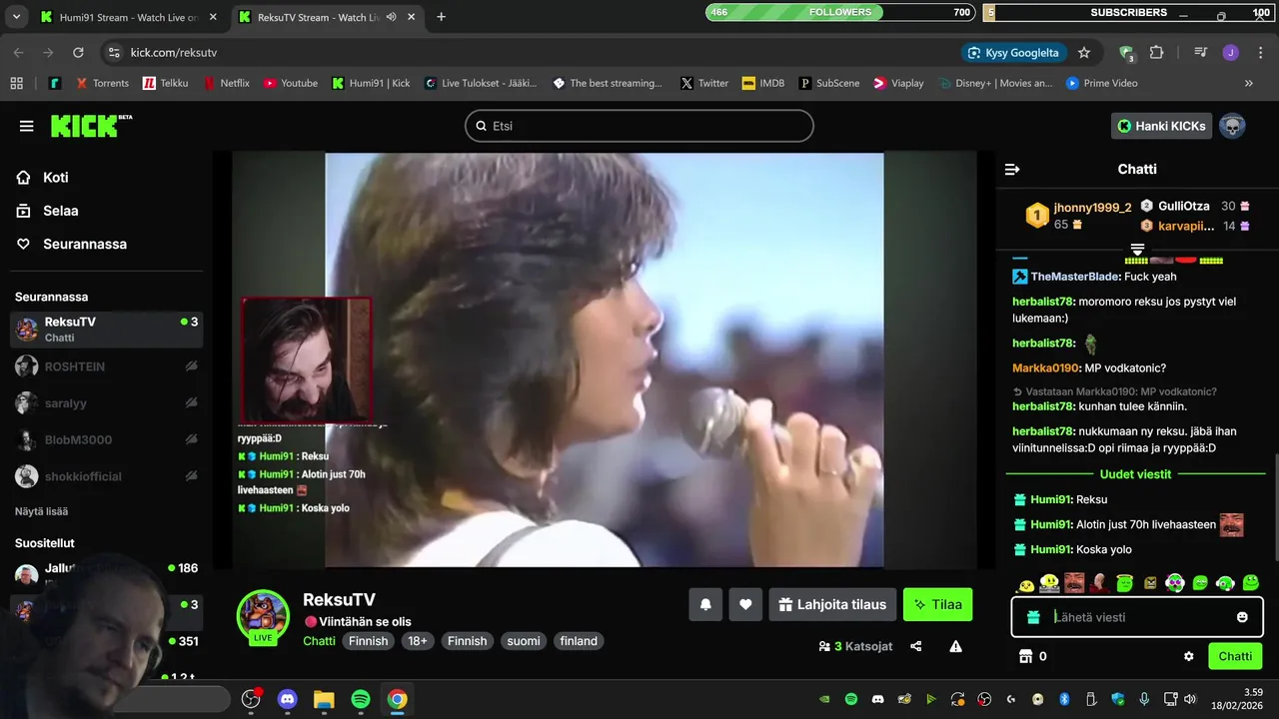Open File Explorer in taskbar

click(x=324, y=700)
